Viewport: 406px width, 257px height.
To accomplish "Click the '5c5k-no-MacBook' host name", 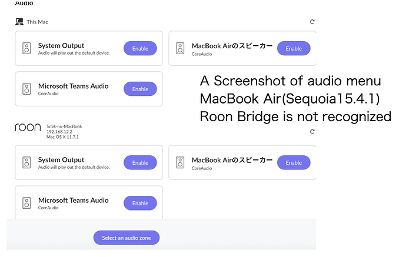I will coord(64,126).
